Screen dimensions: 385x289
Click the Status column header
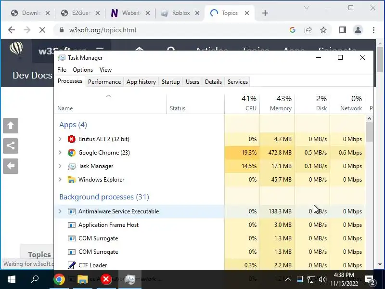click(x=196, y=103)
